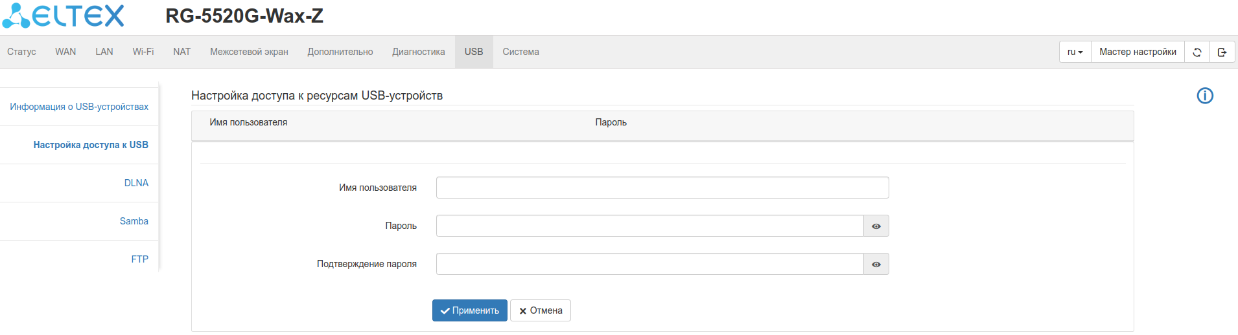The image size is (1238, 335).
Task: Open the blue info help icon
Action: pos(1205,96)
